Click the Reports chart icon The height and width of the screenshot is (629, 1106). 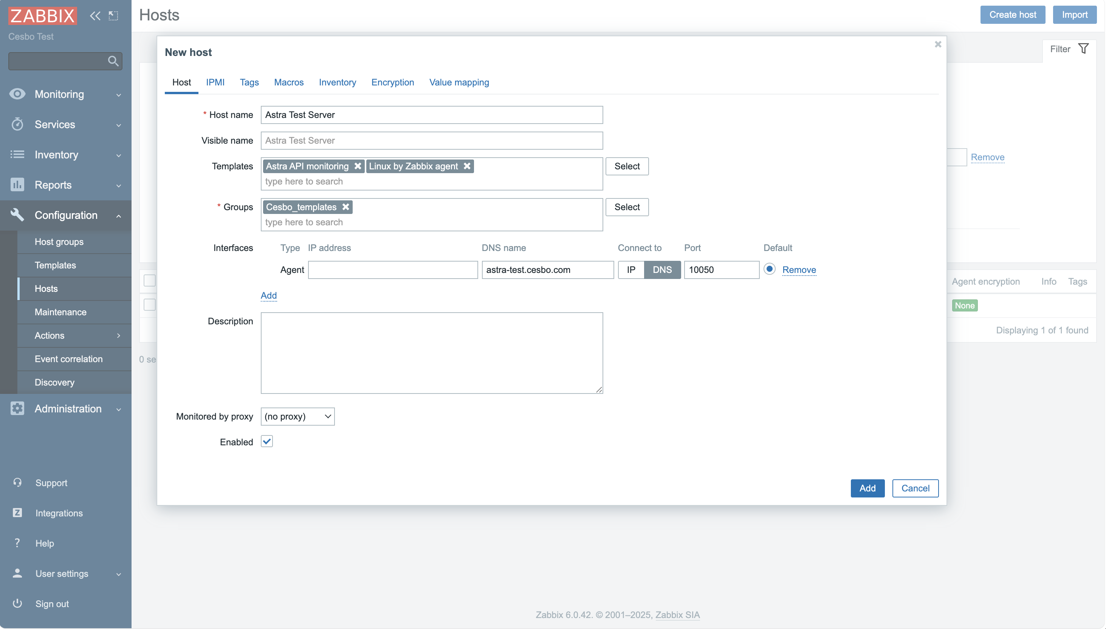coord(17,184)
